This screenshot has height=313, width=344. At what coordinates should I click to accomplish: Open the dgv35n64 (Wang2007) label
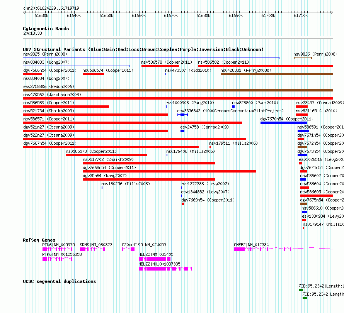pos(105,176)
